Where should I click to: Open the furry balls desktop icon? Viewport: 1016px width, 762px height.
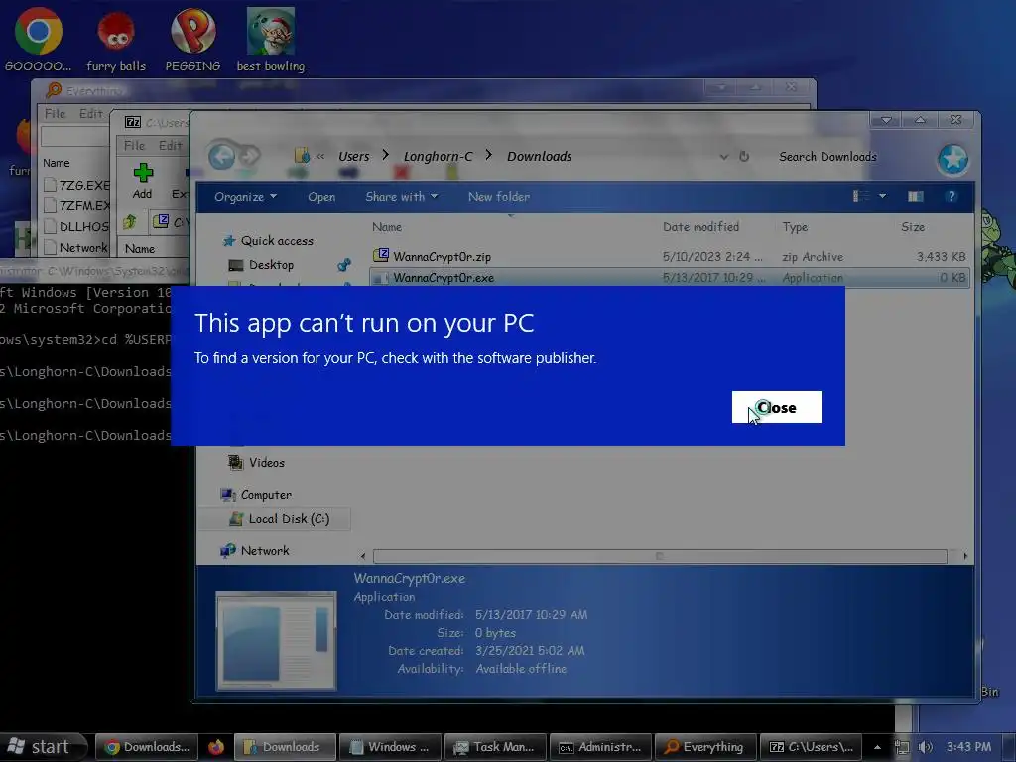click(x=116, y=40)
